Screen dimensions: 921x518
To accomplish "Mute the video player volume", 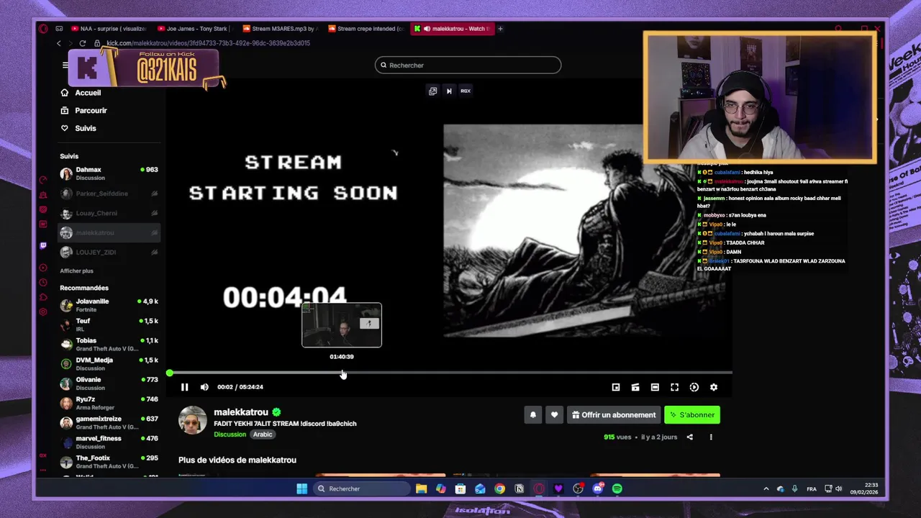I will 204,387.
